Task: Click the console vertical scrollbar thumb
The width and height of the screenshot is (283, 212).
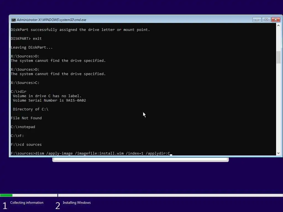Action: pos(278,57)
